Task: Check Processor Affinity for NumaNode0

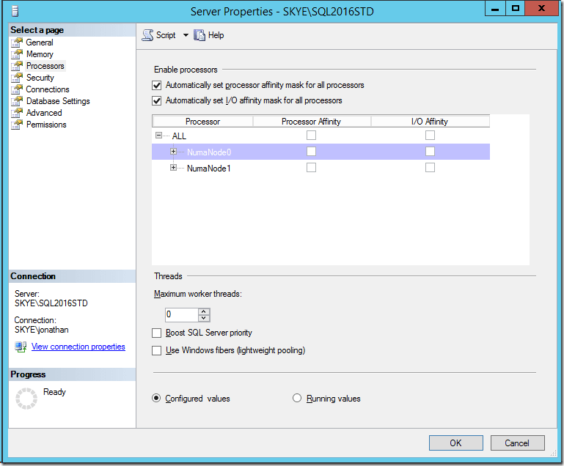Action: pyautogui.click(x=311, y=151)
